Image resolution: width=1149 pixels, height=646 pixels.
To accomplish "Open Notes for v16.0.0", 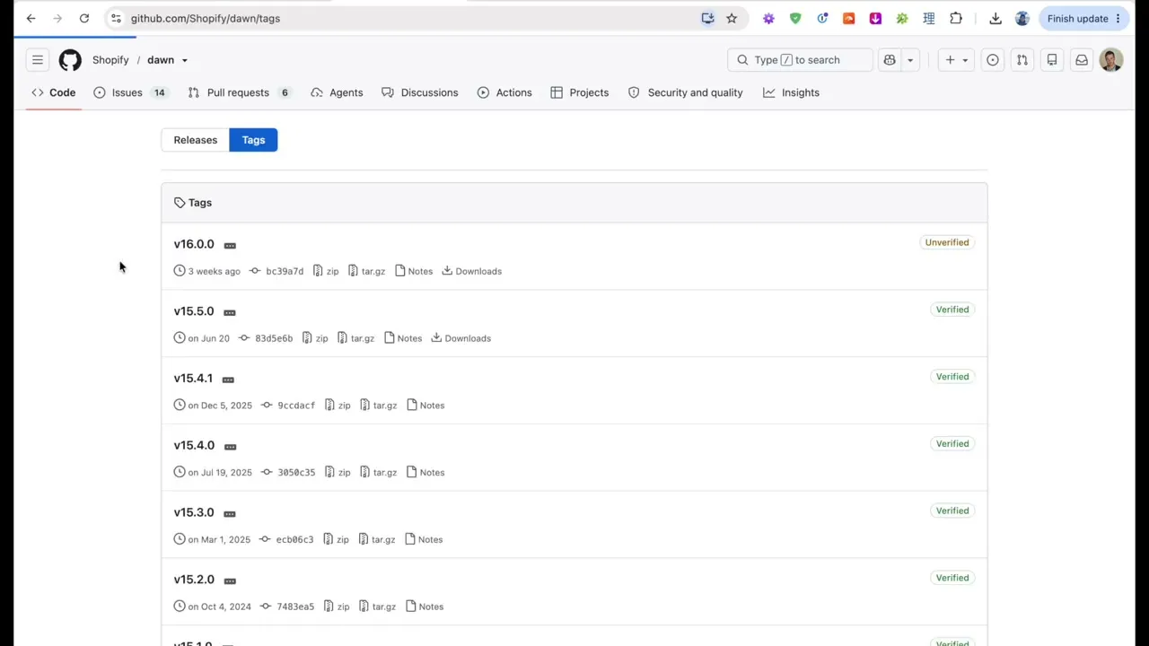I will pyautogui.click(x=414, y=271).
